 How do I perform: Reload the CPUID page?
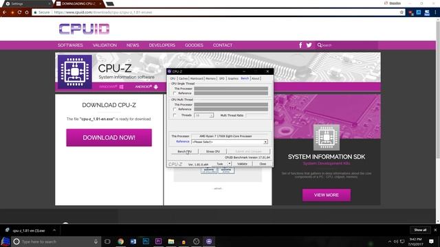(x=19, y=12)
